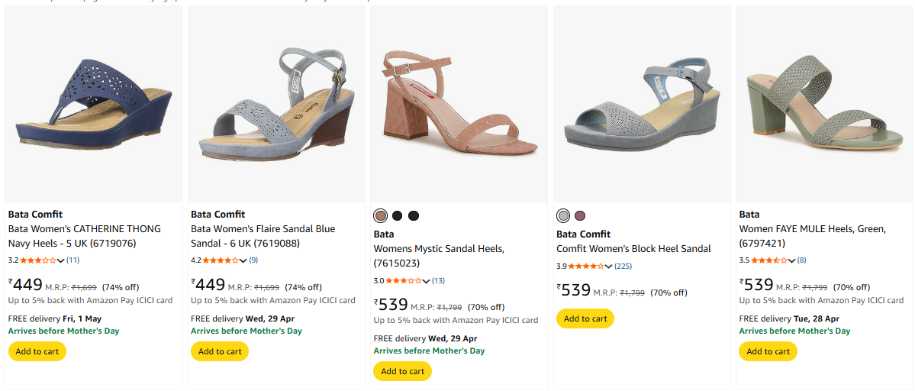This screenshot has width=915, height=391.
Task: View the green Faye Mule heels image
Action: coord(824,103)
